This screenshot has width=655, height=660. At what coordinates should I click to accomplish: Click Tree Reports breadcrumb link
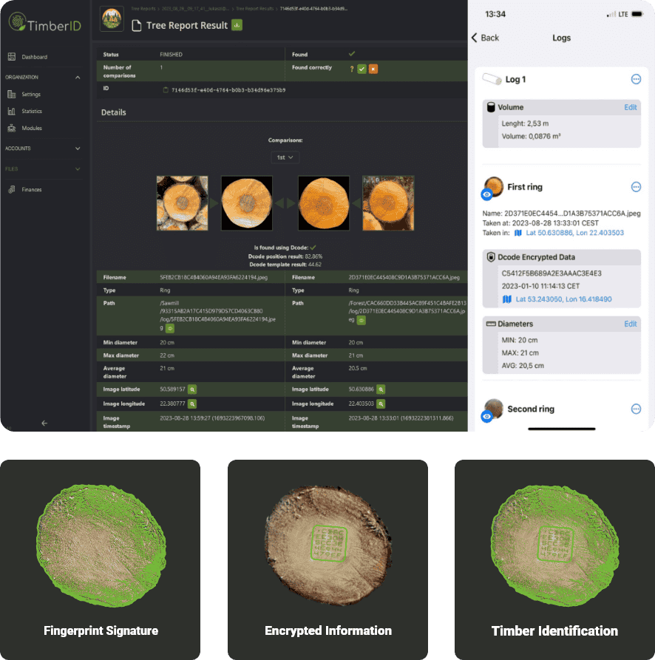tap(143, 8)
